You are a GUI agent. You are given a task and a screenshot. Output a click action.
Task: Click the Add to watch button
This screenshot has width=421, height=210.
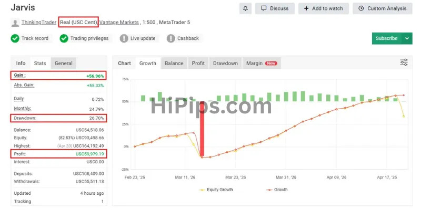323,8
